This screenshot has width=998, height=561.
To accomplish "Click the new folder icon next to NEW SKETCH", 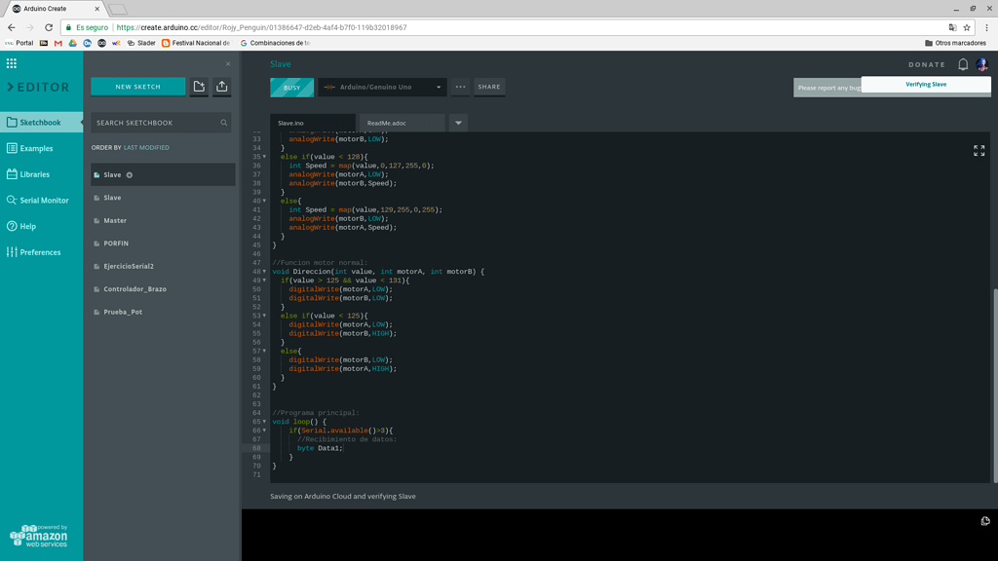I will [x=199, y=87].
